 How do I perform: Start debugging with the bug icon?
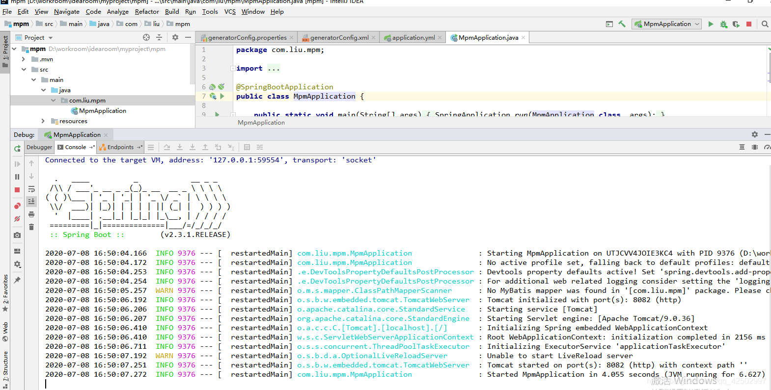pyautogui.click(x=723, y=24)
